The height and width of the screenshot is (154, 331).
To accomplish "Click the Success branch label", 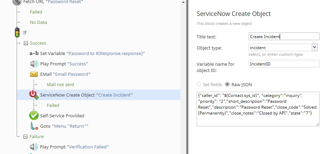I will point(38,43).
